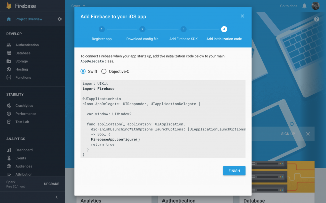Click the Analytics card behind dialog
The height and width of the screenshot is (203, 326).
(114, 200)
